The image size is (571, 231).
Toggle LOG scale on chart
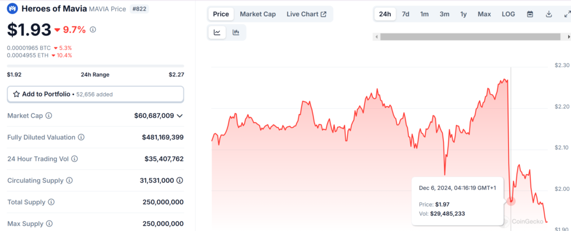pyautogui.click(x=508, y=14)
